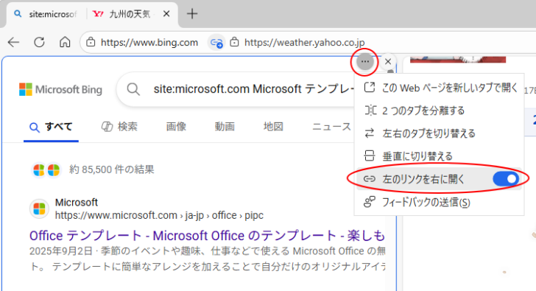The width and height of the screenshot is (536, 291).
Task: Open the 動画 search tab
Action: pos(225,127)
